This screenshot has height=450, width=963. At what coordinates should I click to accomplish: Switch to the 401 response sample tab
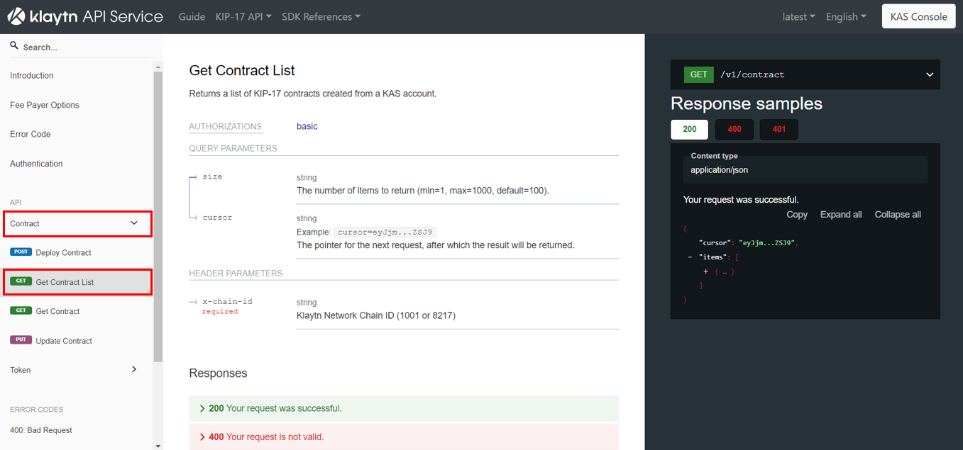click(x=778, y=129)
